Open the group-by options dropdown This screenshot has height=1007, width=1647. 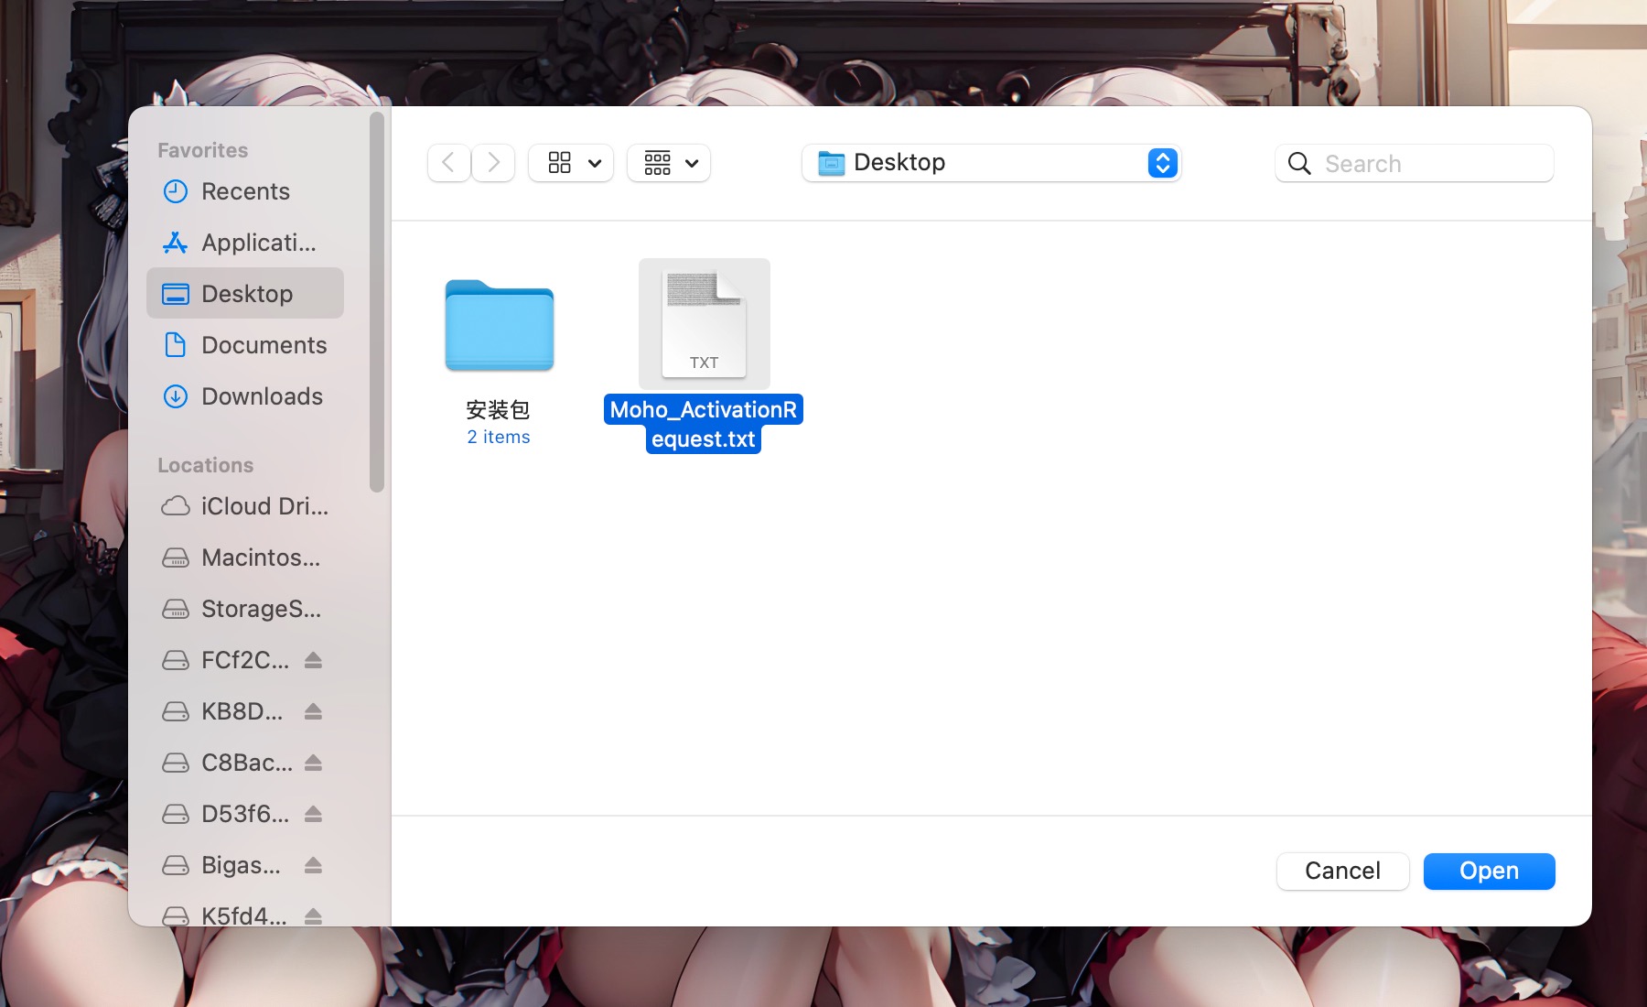click(669, 163)
